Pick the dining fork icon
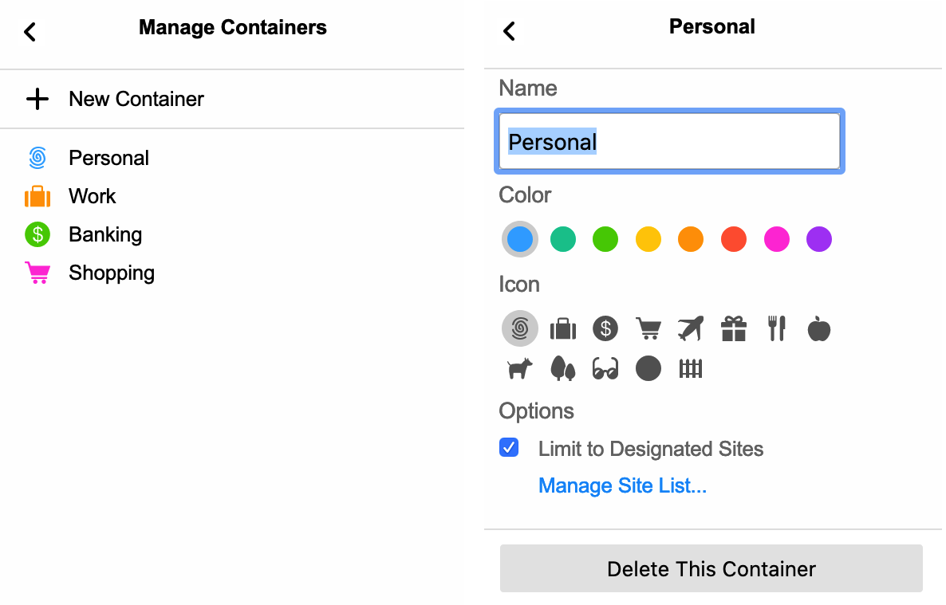 point(776,328)
